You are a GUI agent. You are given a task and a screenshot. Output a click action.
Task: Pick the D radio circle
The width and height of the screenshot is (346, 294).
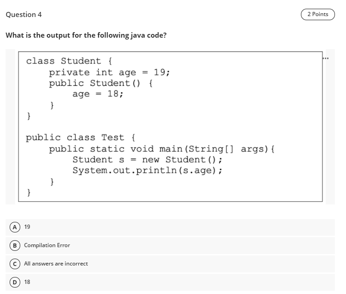click(x=15, y=282)
